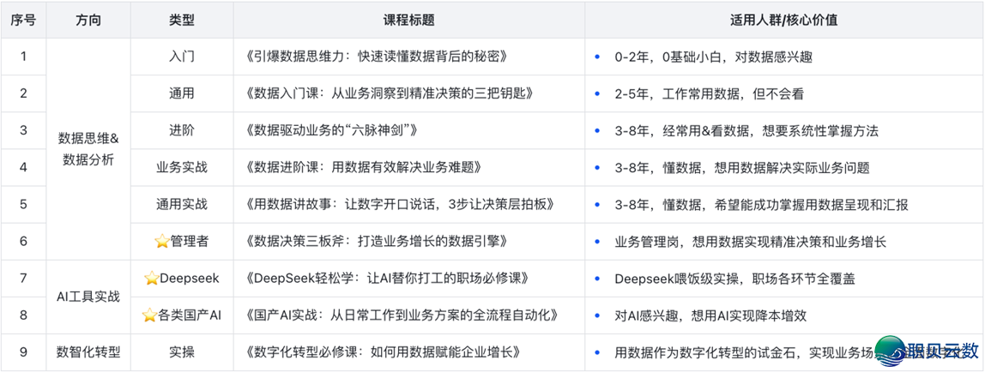
Task: Click the 序号 column header
Action: 24,20
